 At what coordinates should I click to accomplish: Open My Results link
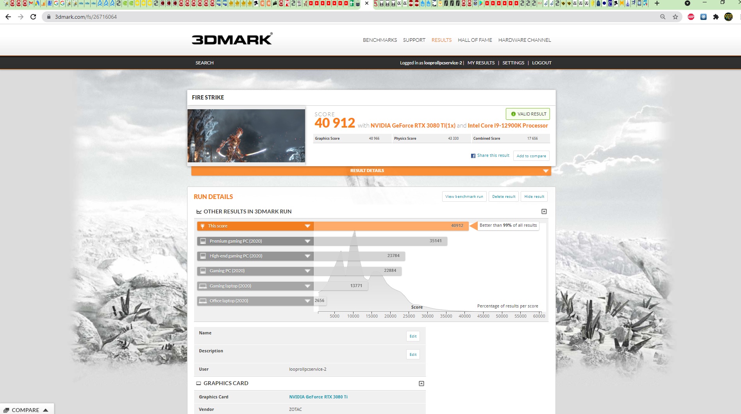tap(481, 63)
